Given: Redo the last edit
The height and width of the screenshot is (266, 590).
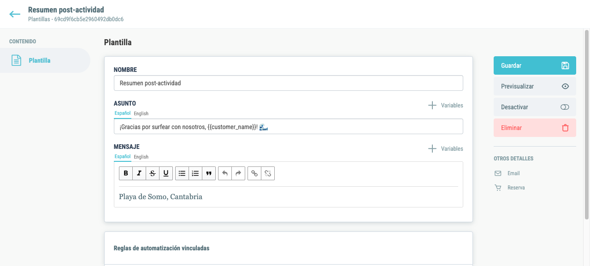Looking at the screenshot, I should coord(238,173).
